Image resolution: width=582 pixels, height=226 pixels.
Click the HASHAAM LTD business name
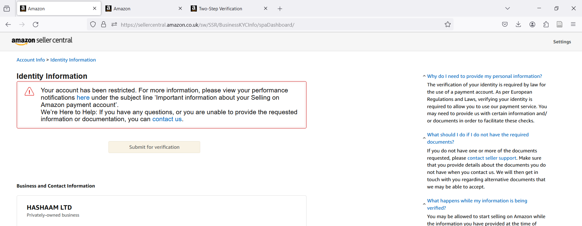[49, 208]
